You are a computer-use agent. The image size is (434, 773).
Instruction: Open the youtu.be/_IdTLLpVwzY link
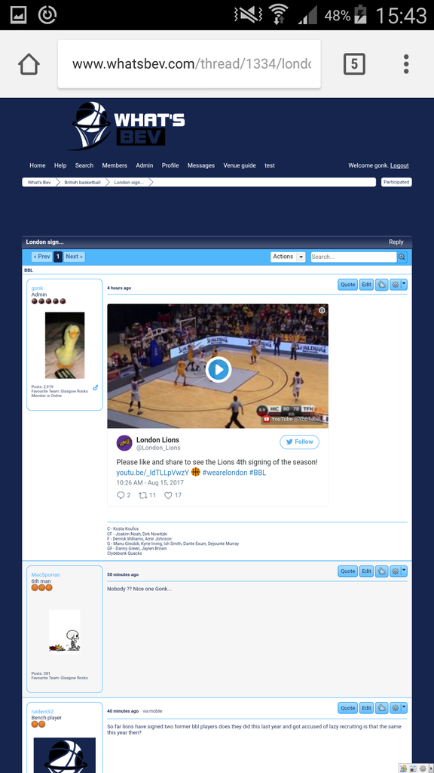(x=152, y=473)
